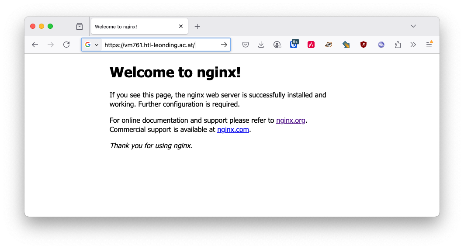464x249 pixels.
Task: Open the Downloads panel
Action: click(261, 45)
